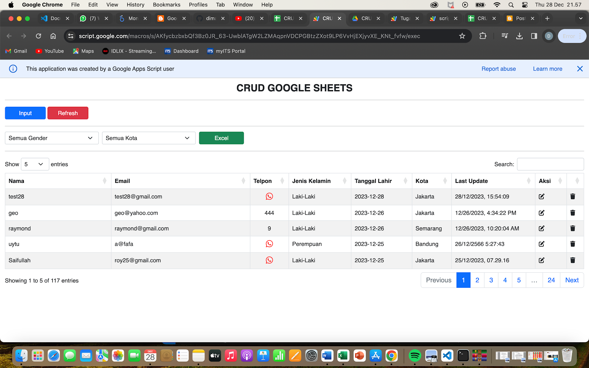
Task: Select the raymond@gmail.com email cell
Action: point(180,229)
